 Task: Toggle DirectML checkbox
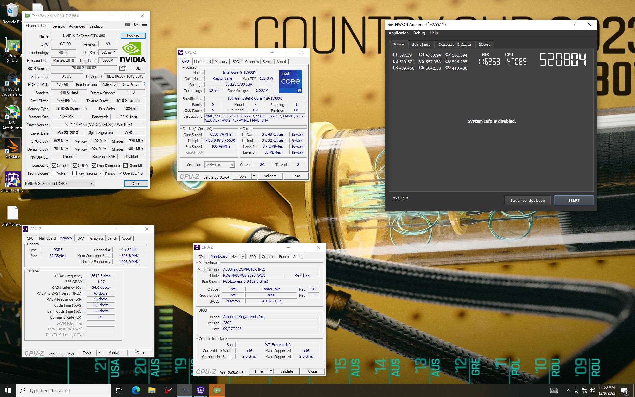tap(126, 166)
